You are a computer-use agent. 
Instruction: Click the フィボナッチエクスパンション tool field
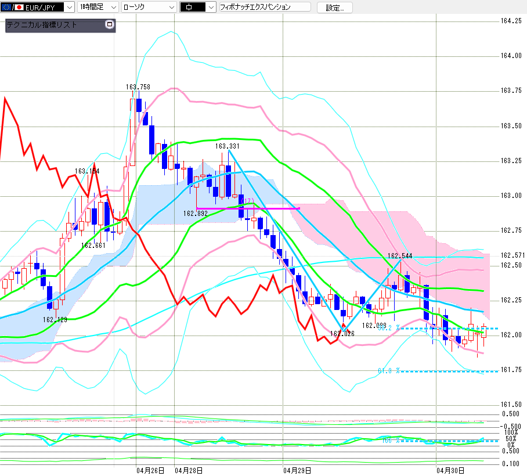pos(265,7)
